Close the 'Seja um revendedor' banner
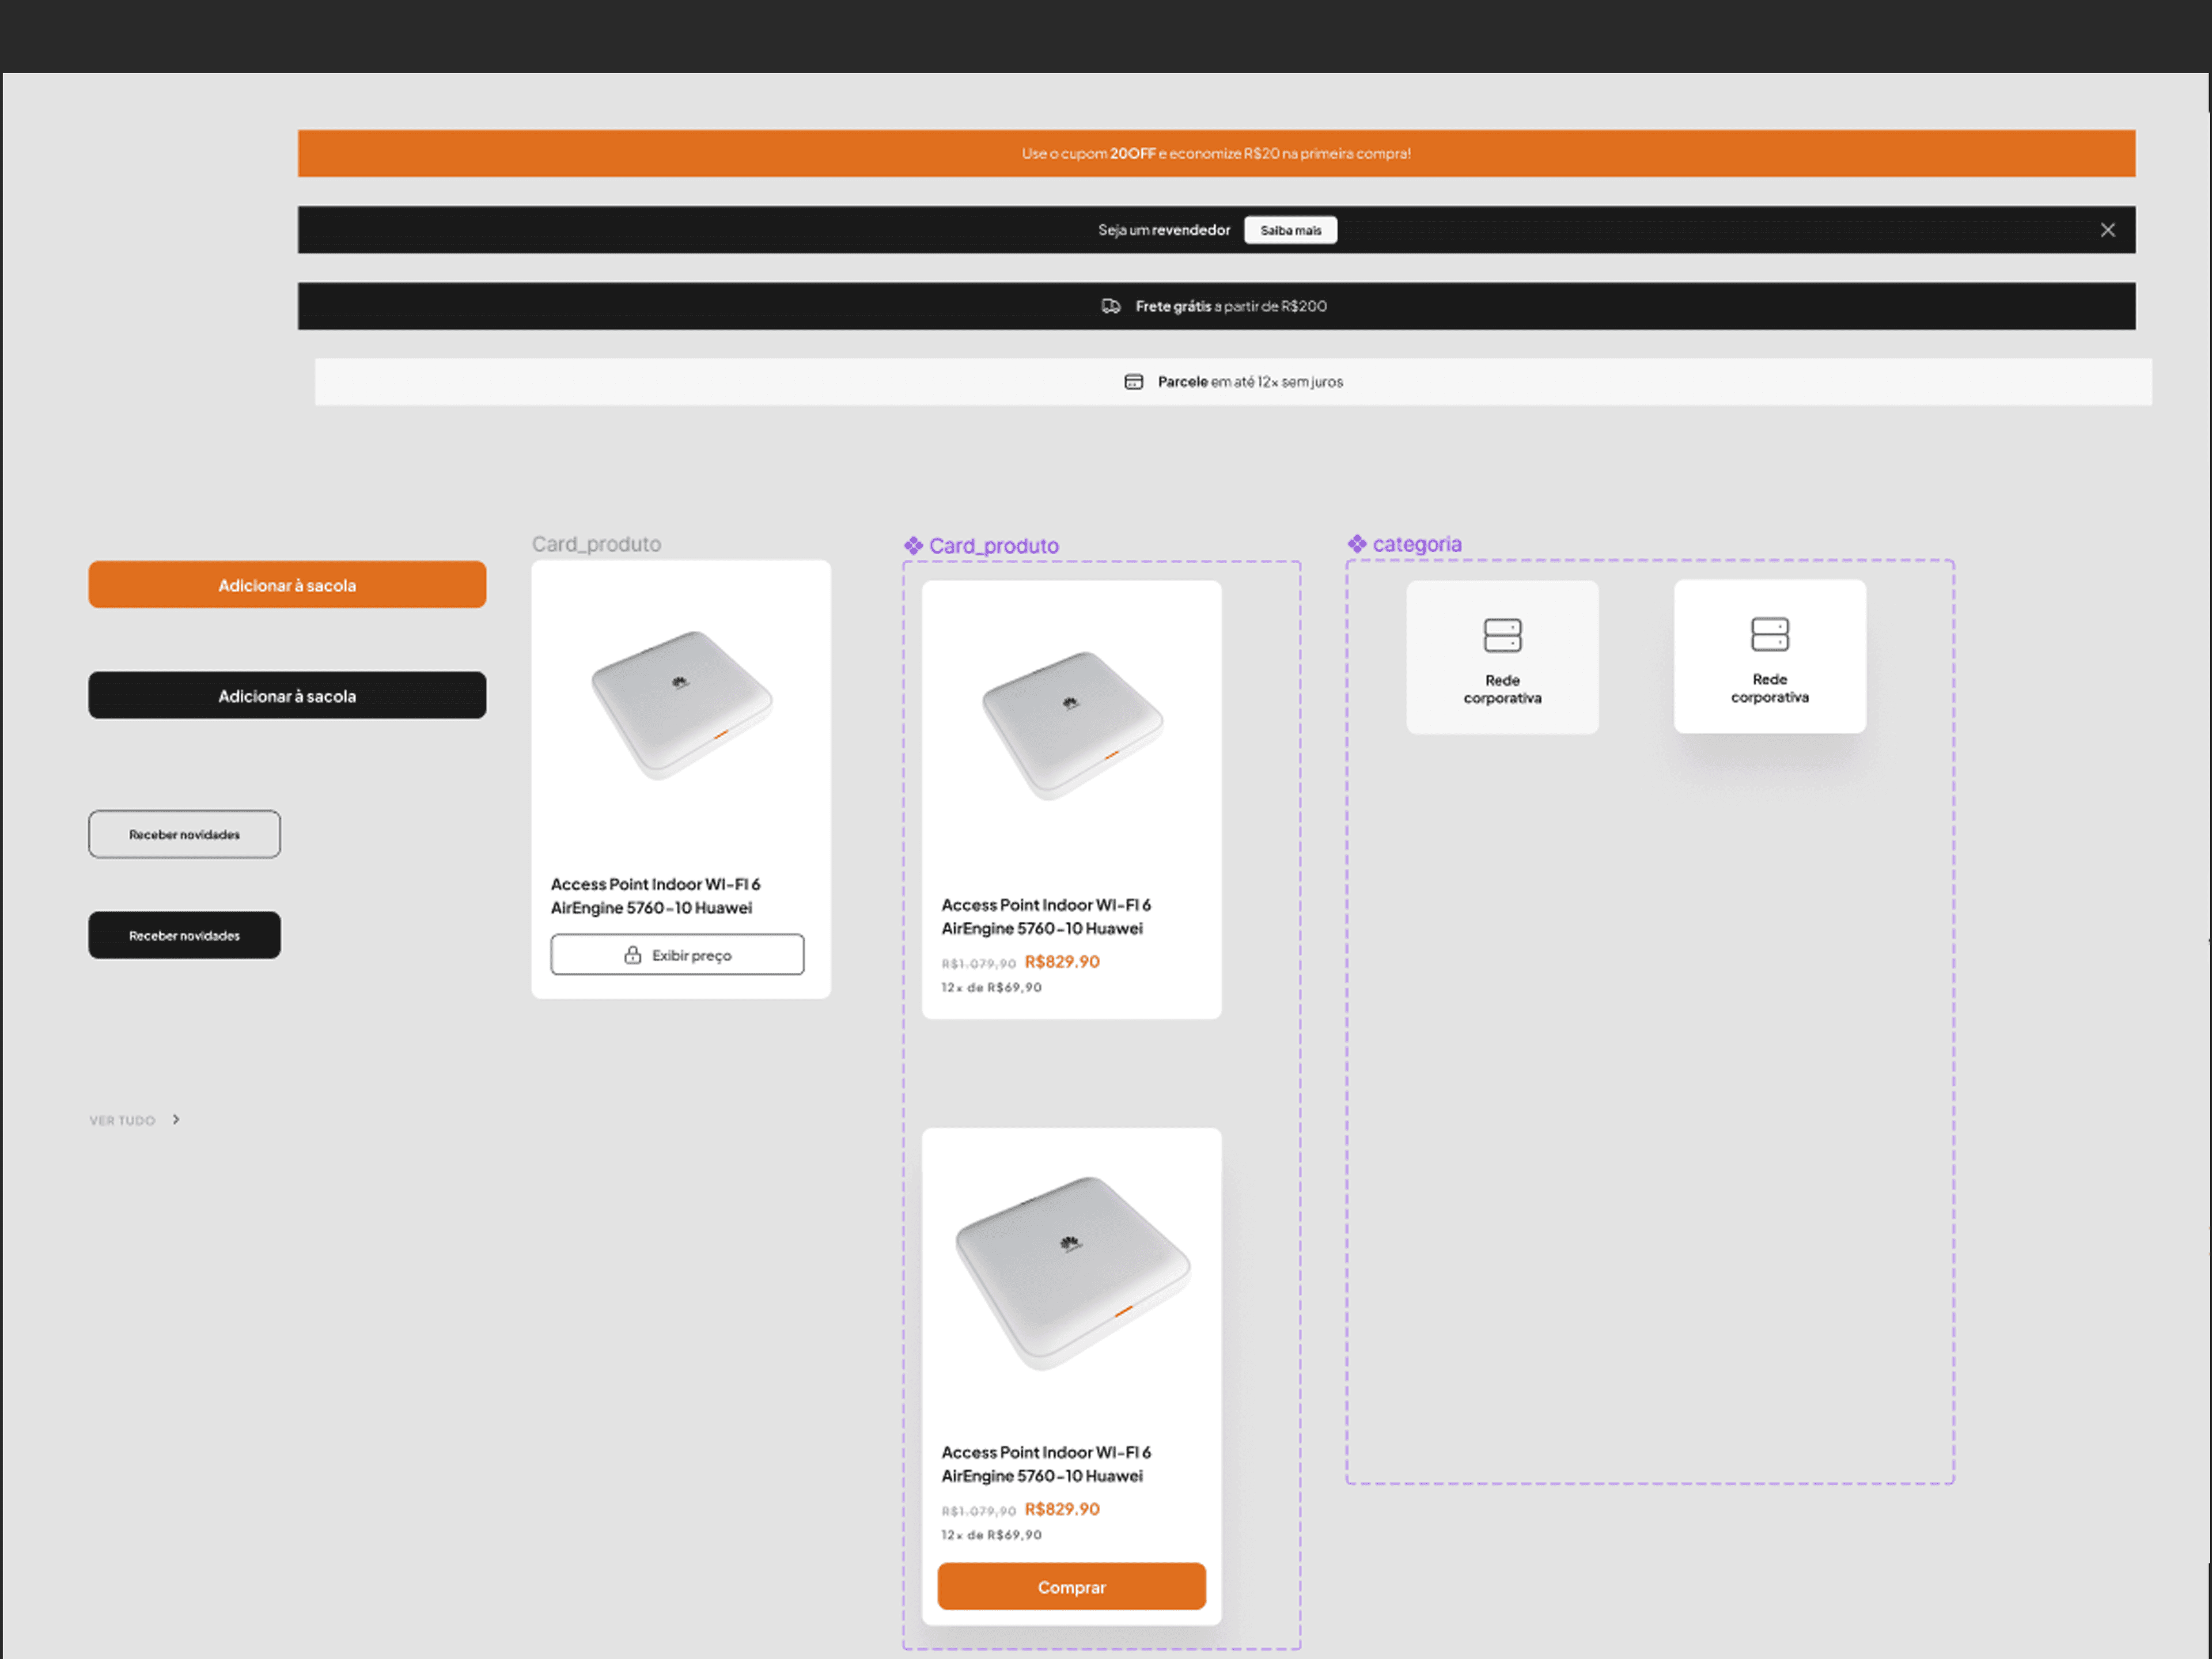The image size is (2212, 1659). tap(2107, 230)
